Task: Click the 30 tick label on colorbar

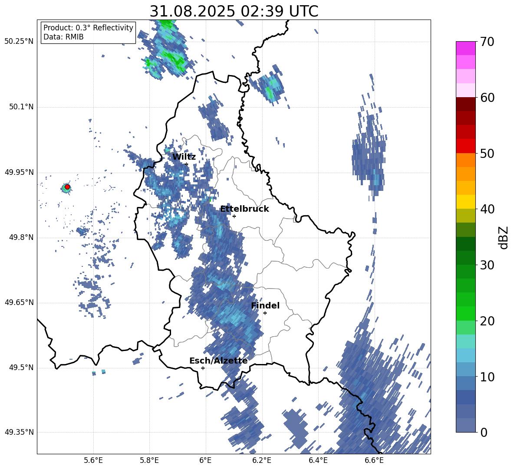Action: pos(487,265)
